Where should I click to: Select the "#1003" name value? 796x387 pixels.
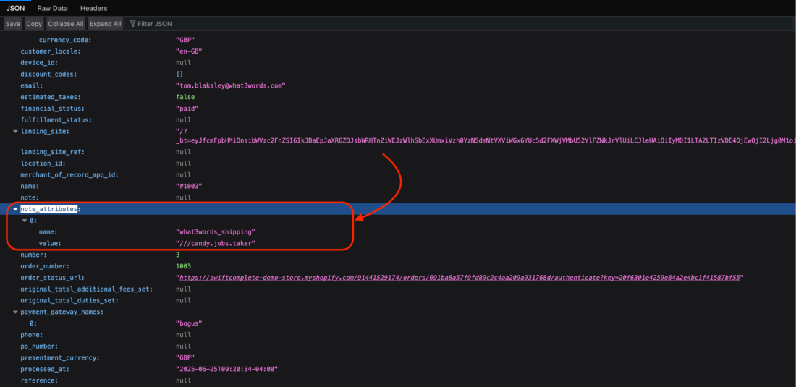(189, 186)
